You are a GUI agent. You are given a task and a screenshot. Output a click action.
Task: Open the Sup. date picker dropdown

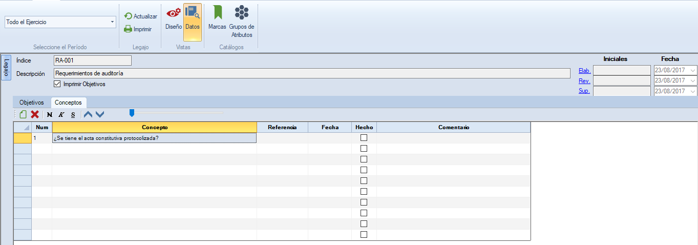[693, 91]
